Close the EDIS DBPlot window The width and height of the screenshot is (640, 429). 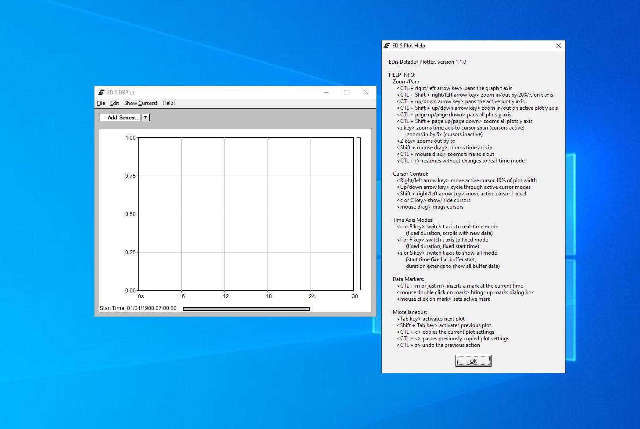pyautogui.click(x=366, y=93)
